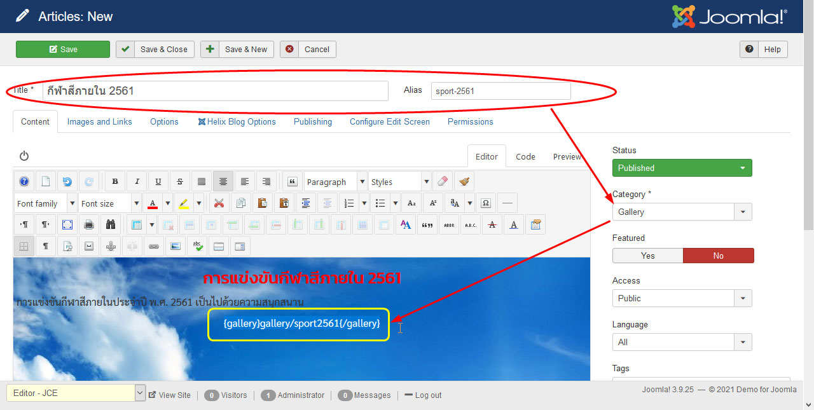Click the red text color swatch
The width and height of the screenshot is (814, 410).
pyautogui.click(x=153, y=203)
